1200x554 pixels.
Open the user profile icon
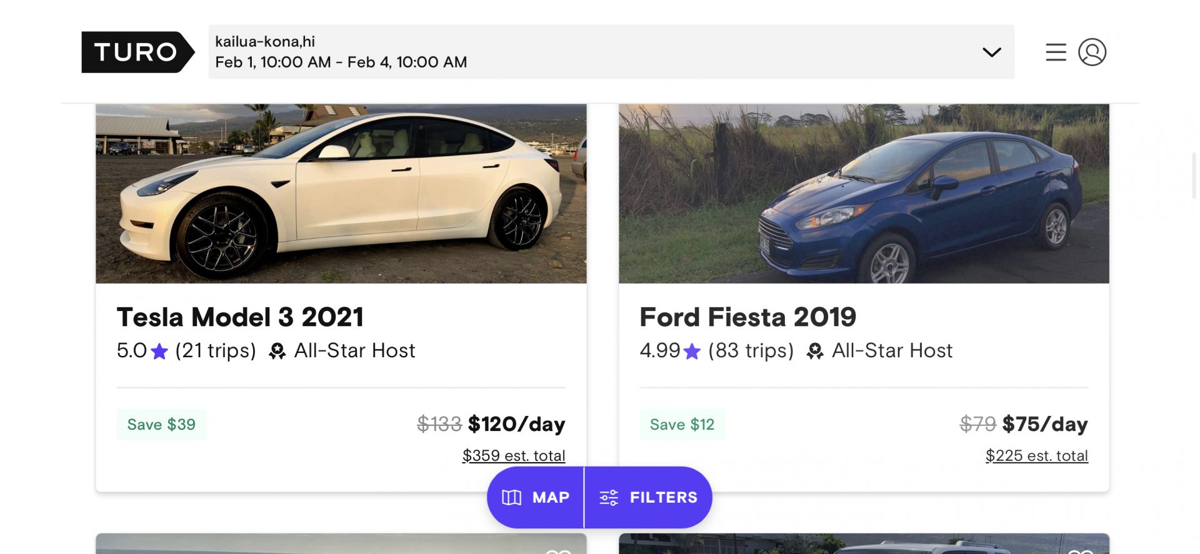1092,52
